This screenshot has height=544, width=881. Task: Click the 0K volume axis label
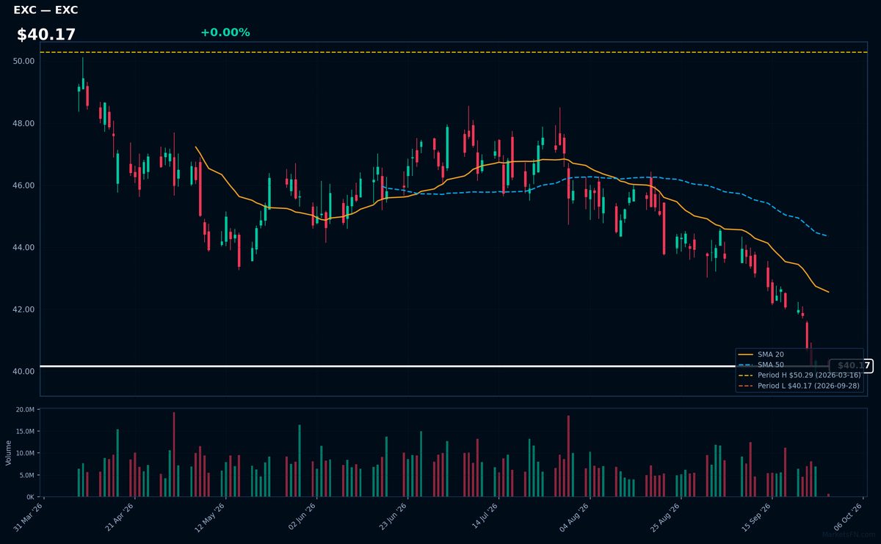(29, 497)
